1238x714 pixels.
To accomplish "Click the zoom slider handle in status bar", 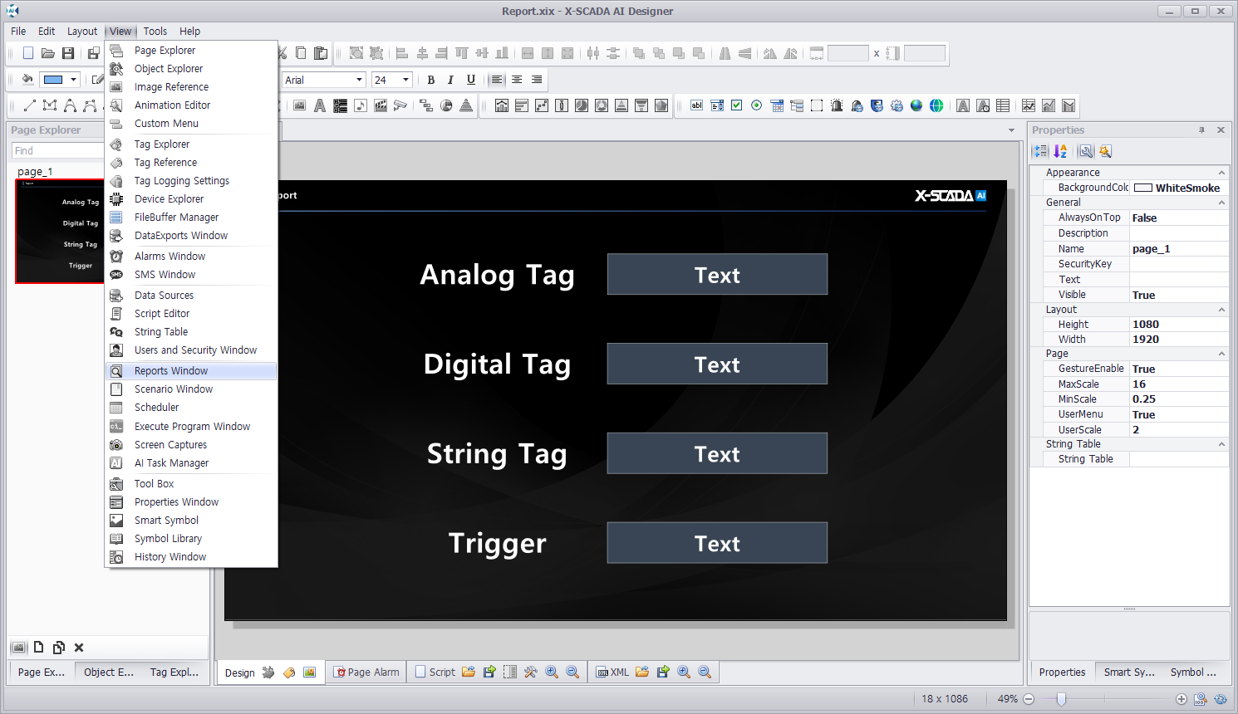I will (1061, 699).
